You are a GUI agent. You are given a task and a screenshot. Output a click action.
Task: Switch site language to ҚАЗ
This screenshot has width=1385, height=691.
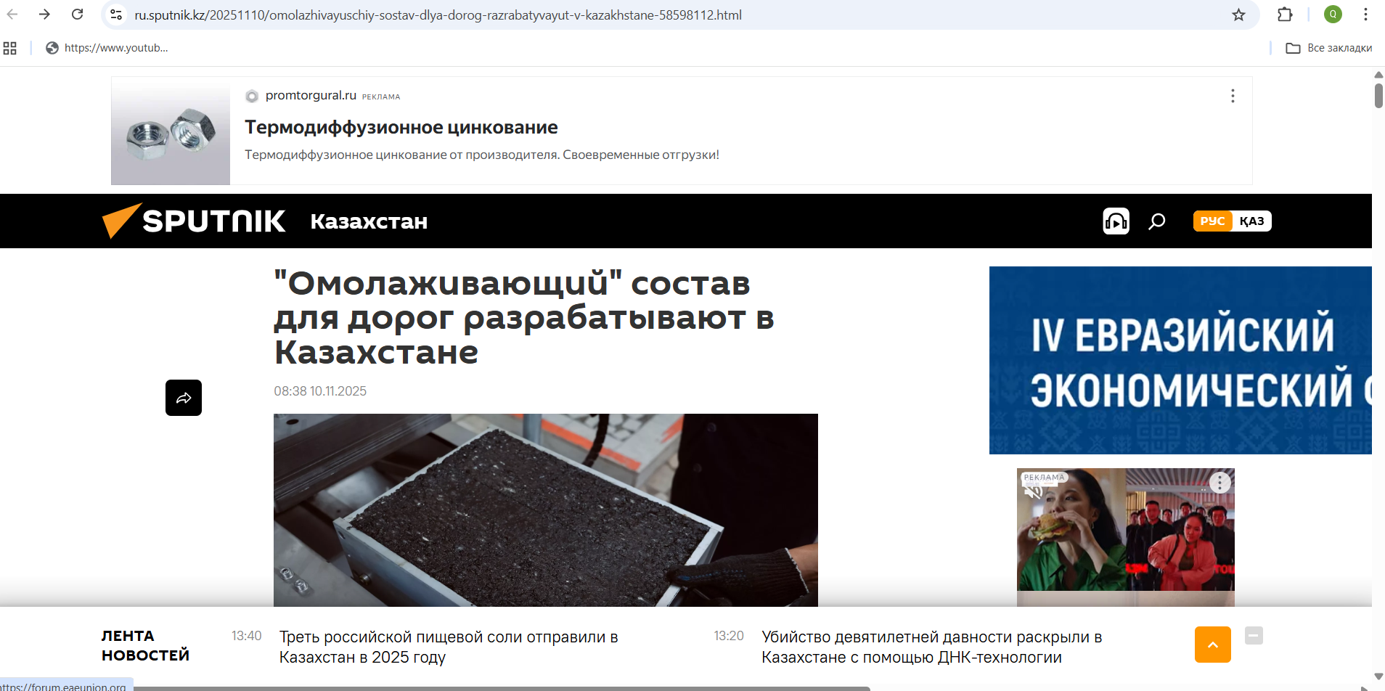coord(1251,221)
